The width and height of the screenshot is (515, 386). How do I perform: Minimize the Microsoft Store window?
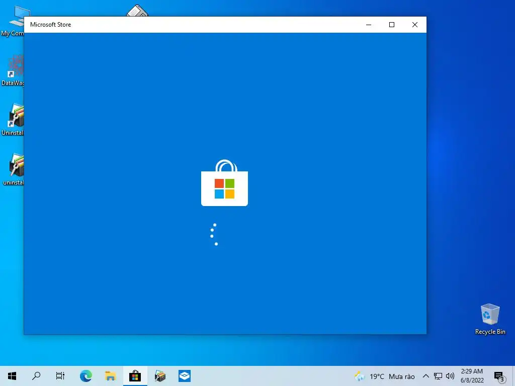369,25
